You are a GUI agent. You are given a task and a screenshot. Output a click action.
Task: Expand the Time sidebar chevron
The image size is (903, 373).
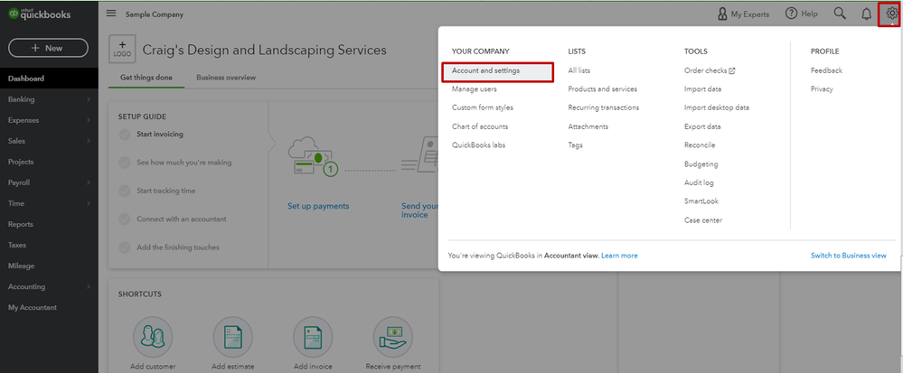[88, 203]
